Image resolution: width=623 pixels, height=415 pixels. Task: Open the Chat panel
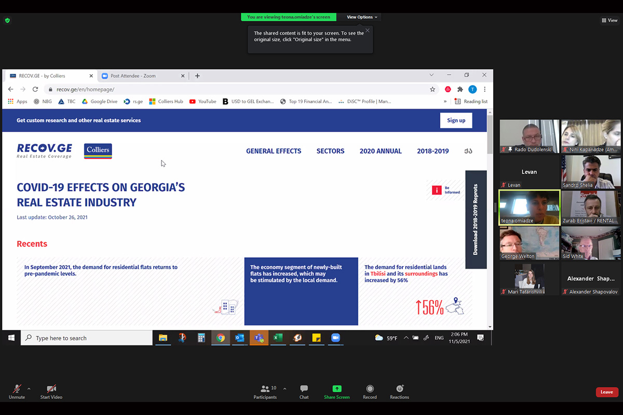click(x=304, y=392)
